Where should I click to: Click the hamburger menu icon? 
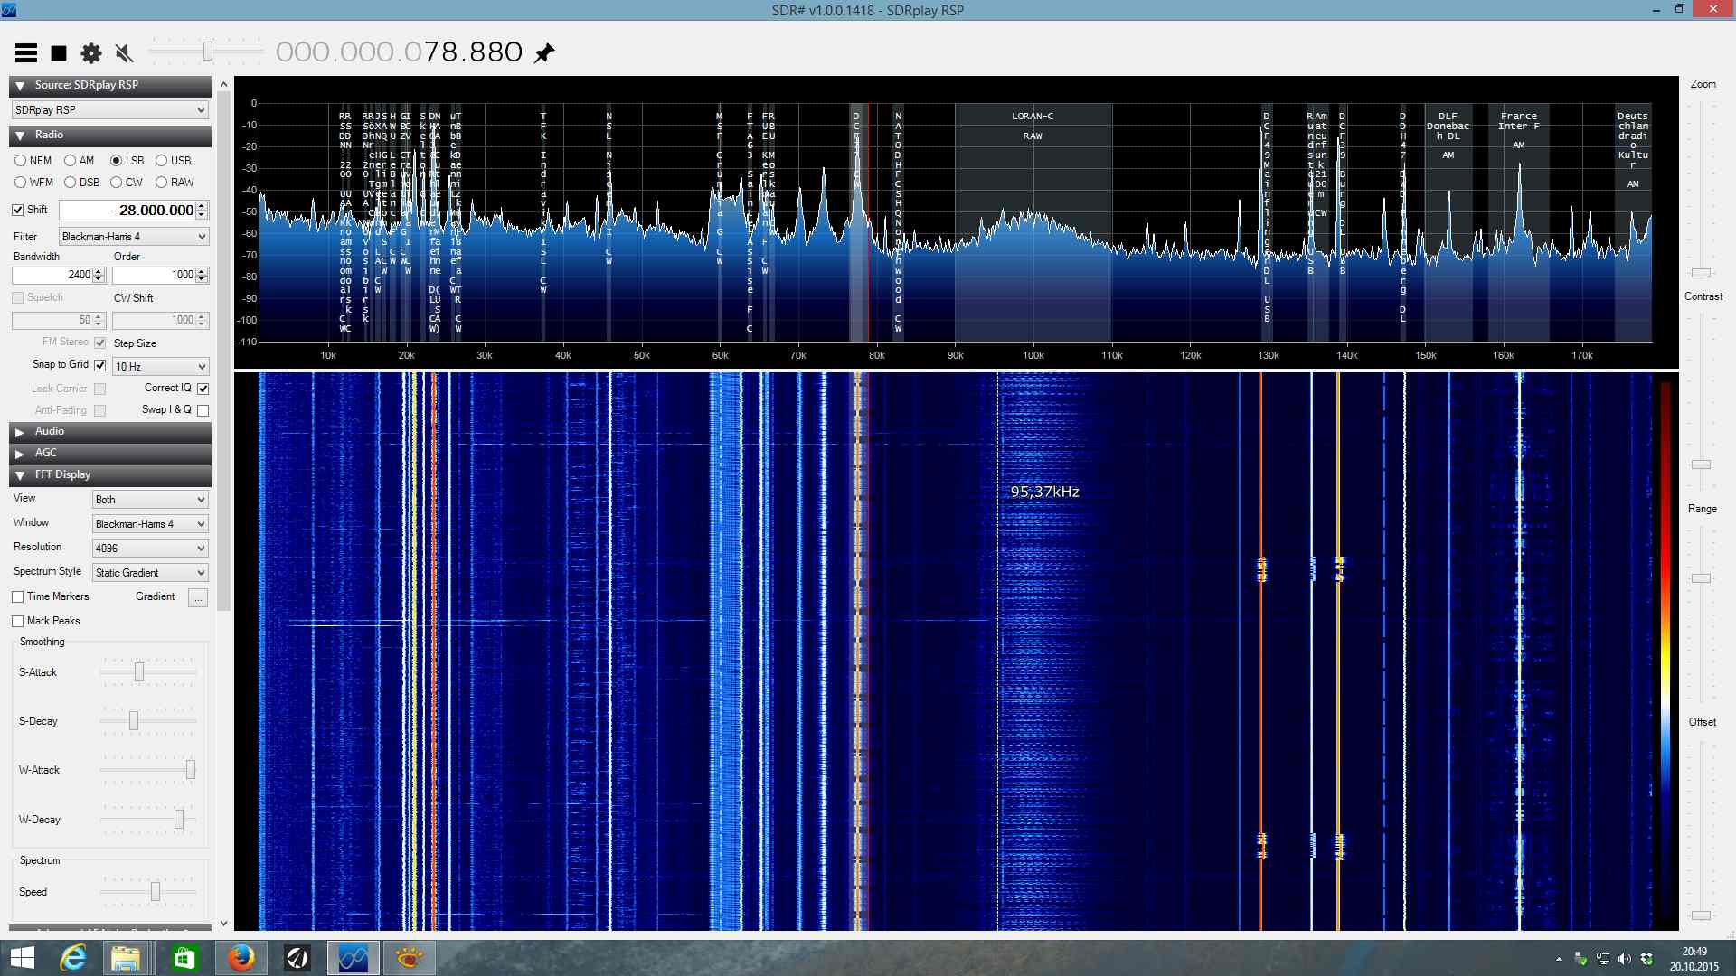(26, 52)
